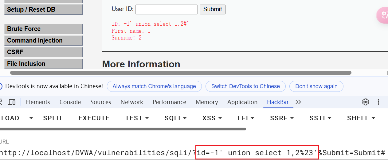Open DevTools settings gear
The height and width of the screenshot is (161, 388).
tap(365, 102)
